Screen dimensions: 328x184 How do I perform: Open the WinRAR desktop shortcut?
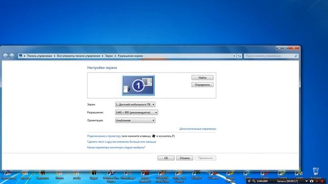tap(196, 176)
